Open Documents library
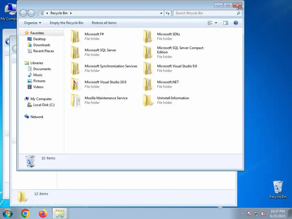The width and height of the screenshot is (292, 219). (42, 69)
